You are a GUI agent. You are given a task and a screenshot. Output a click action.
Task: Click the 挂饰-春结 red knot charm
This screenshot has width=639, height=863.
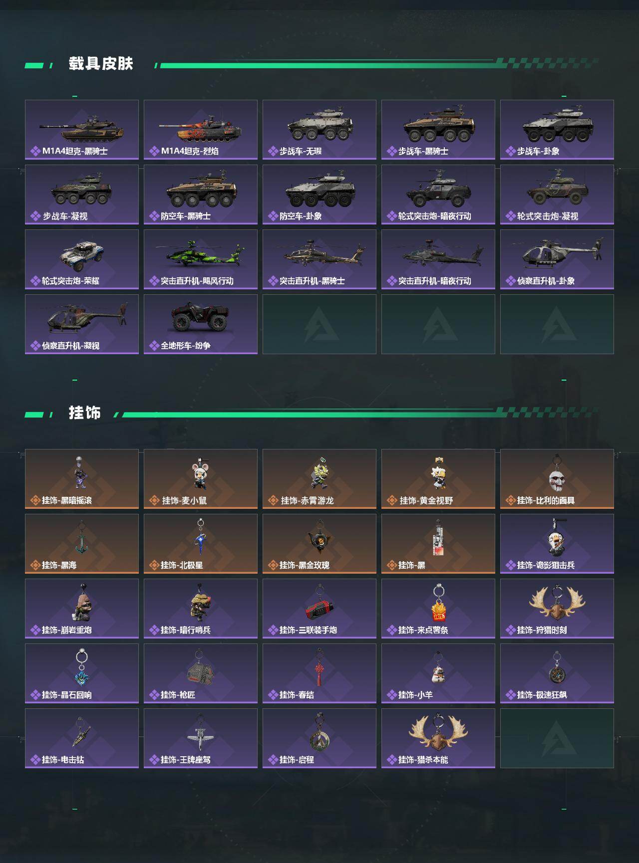(x=319, y=673)
